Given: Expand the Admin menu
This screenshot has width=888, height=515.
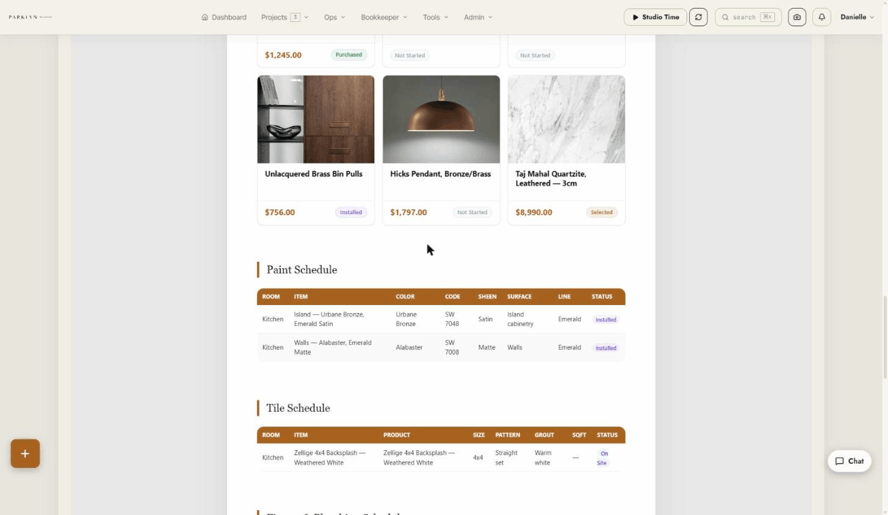Looking at the screenshot, I should 478,17.
